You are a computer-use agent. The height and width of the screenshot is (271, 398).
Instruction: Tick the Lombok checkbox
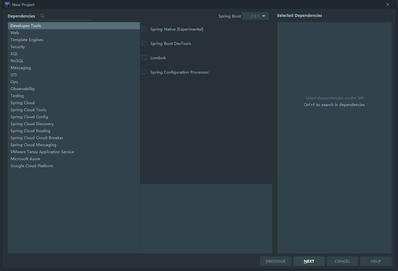(x=144, y=58)
